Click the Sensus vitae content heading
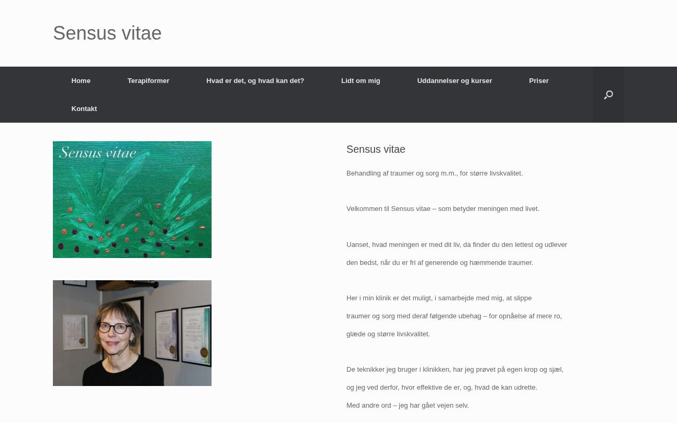The height and width of the screenshot is (423, 677). tap(376, 149)
